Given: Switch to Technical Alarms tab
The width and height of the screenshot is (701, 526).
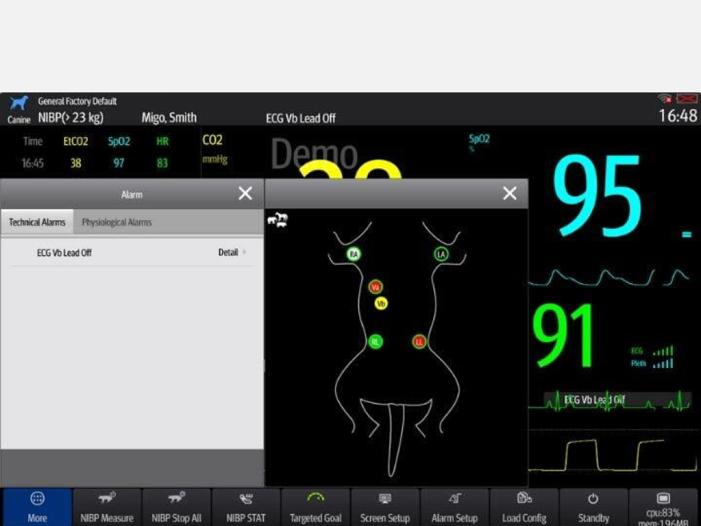Looking at the screenshot, I should (37, 222).
